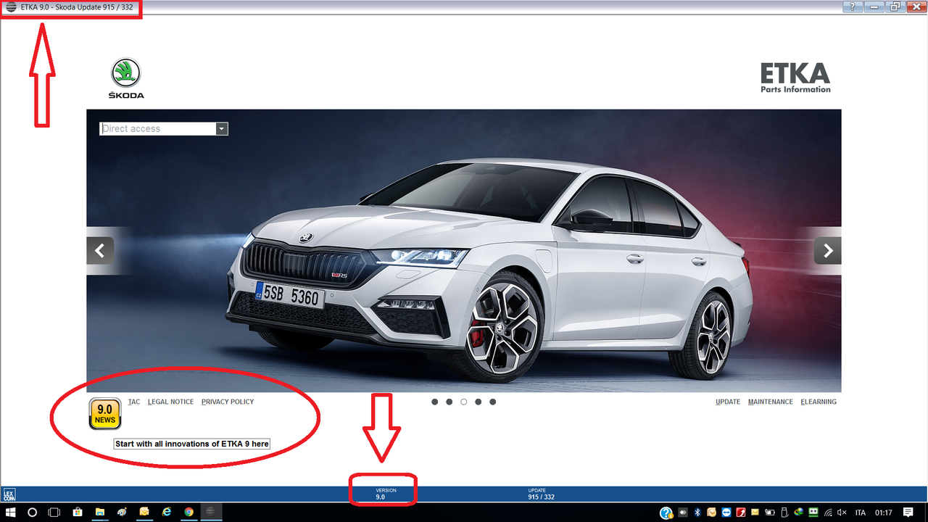The height and width of the screenshot is (522, 928).
Task: Open the Windows Start menu
Action: (11, 513)
